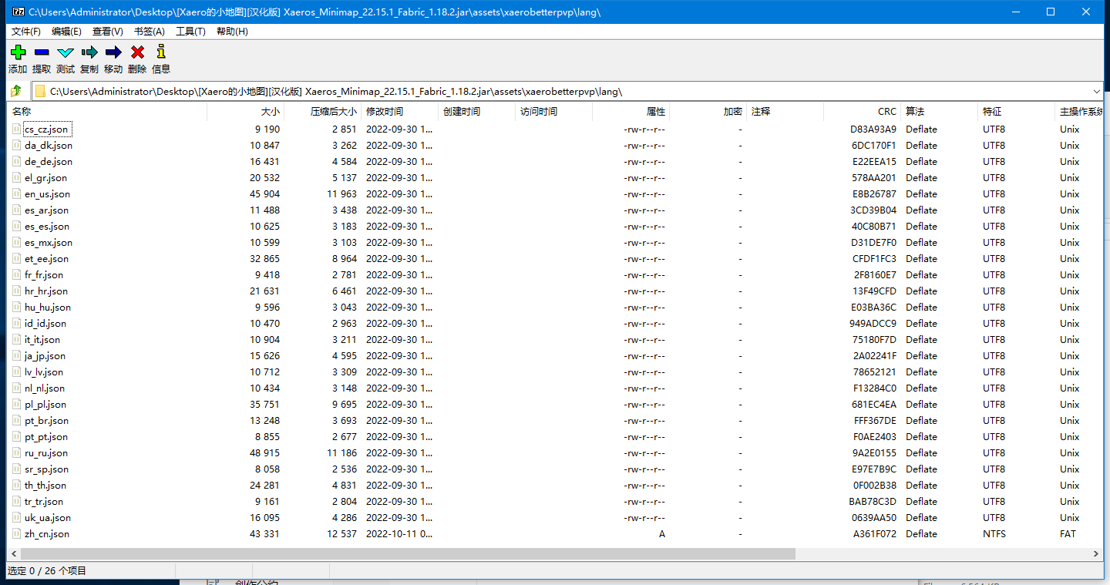
Task: Select the da_dk.json file name
Action: pos(49,146)
